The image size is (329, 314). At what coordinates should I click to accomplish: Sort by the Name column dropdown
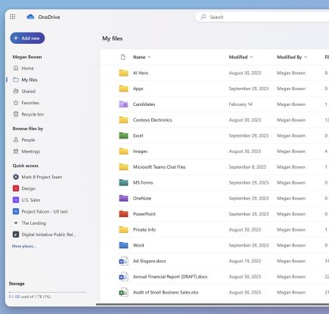click(x=142, y=57)
